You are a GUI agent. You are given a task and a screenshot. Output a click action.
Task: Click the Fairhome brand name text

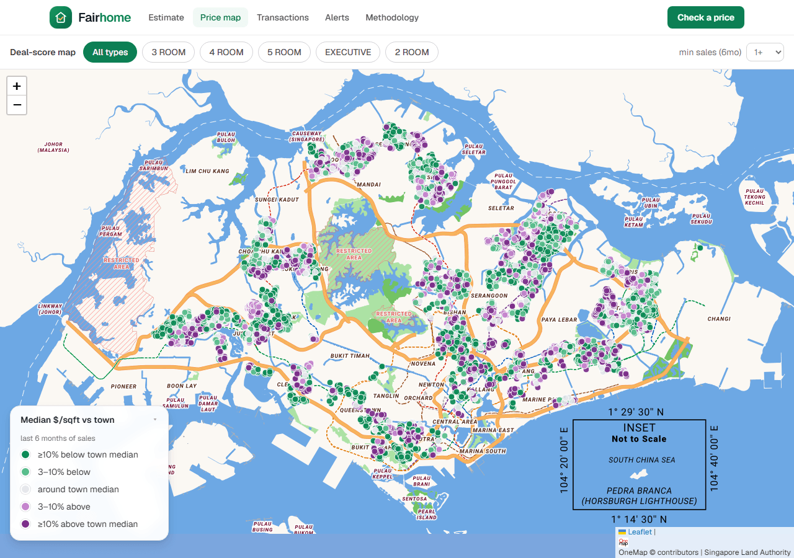(x=104, y=17)
